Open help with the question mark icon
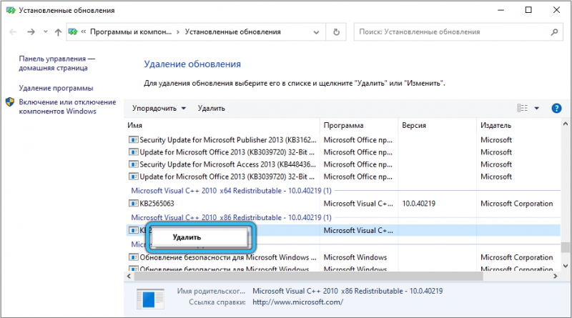 coord(556,109)
